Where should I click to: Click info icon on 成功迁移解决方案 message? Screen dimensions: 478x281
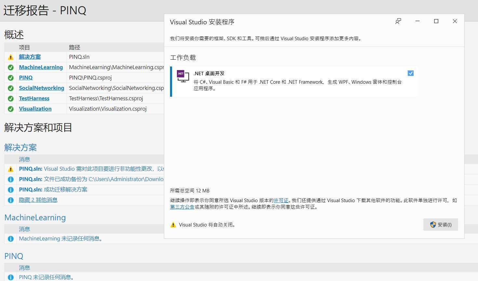(11, 190)
